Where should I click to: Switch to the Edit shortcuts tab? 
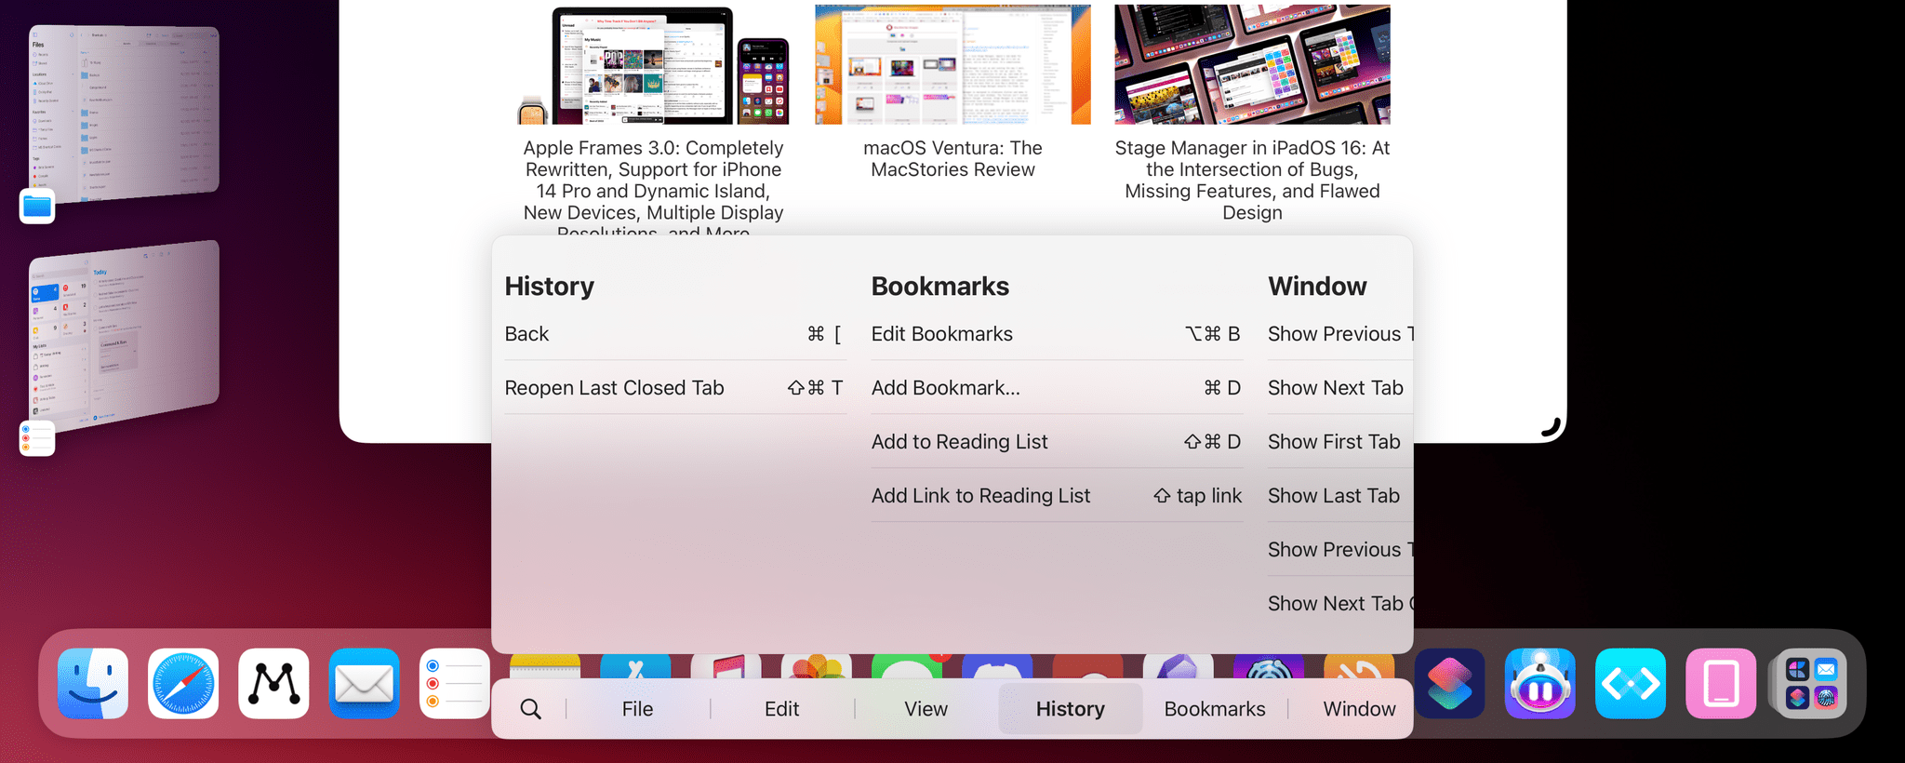781,709
